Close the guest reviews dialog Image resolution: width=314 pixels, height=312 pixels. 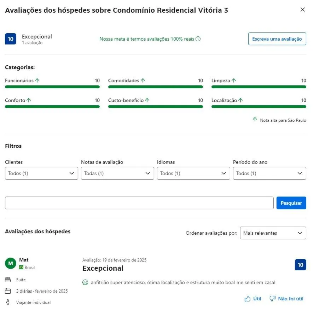pos(302,10)
